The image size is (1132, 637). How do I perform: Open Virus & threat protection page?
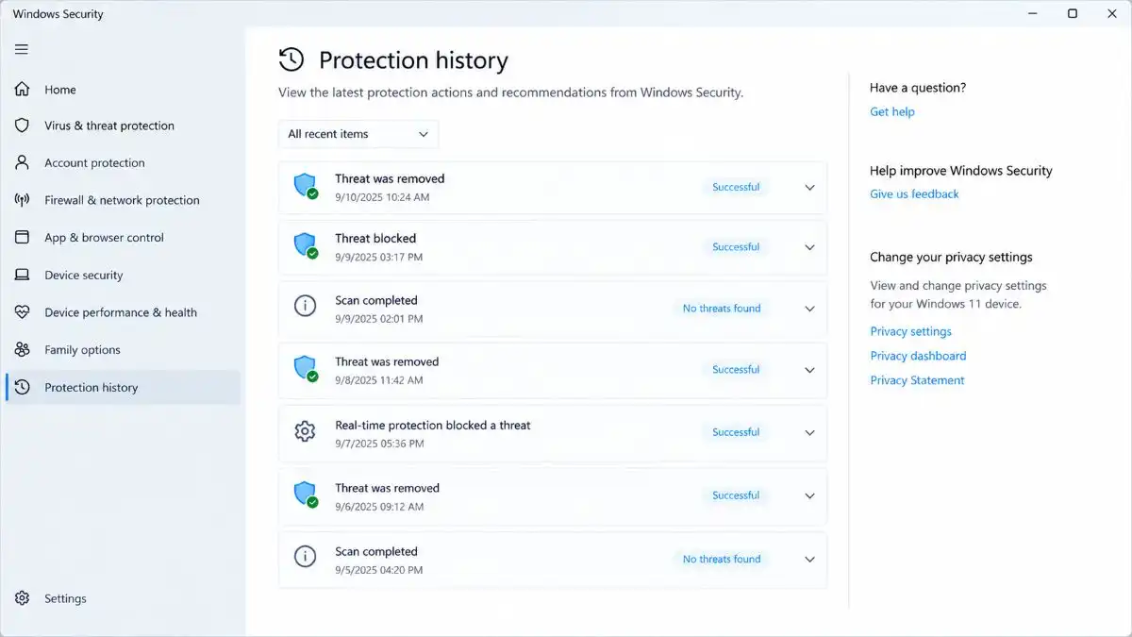point(123,126)
